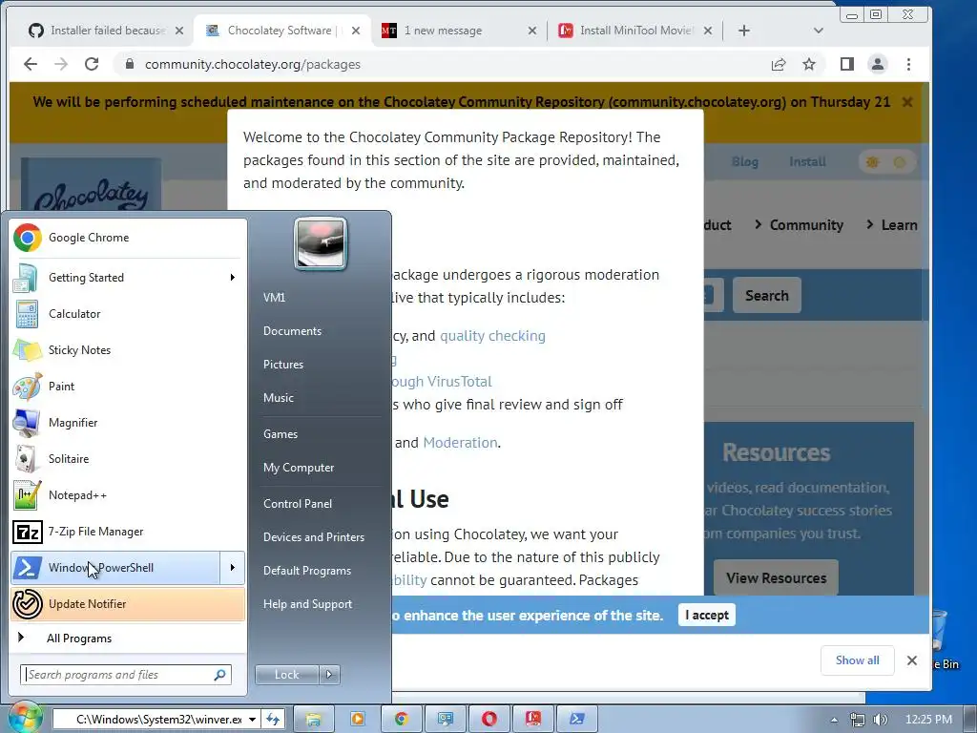Bookmark this page with star icon
Screen dimensions: 977x733
pyautogui.click(x=809, y=64)
